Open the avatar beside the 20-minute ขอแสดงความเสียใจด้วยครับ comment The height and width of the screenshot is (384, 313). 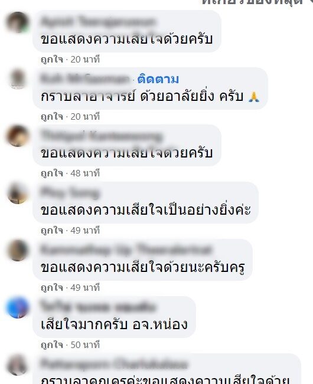pyautogui.click(x=17, y=22)
